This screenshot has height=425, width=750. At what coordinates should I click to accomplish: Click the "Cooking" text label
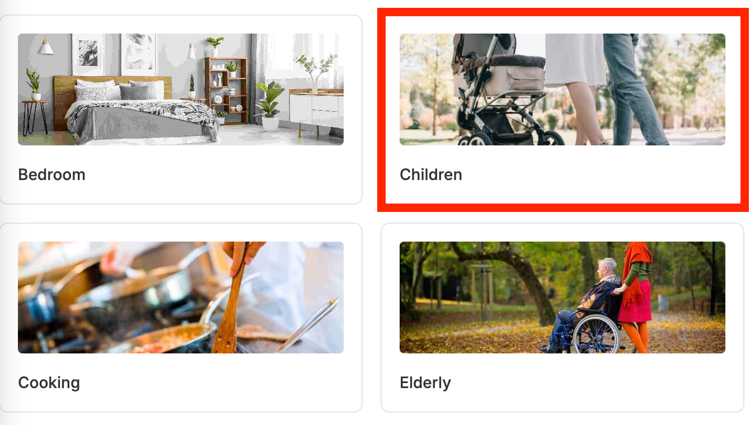tap(49, 383)
